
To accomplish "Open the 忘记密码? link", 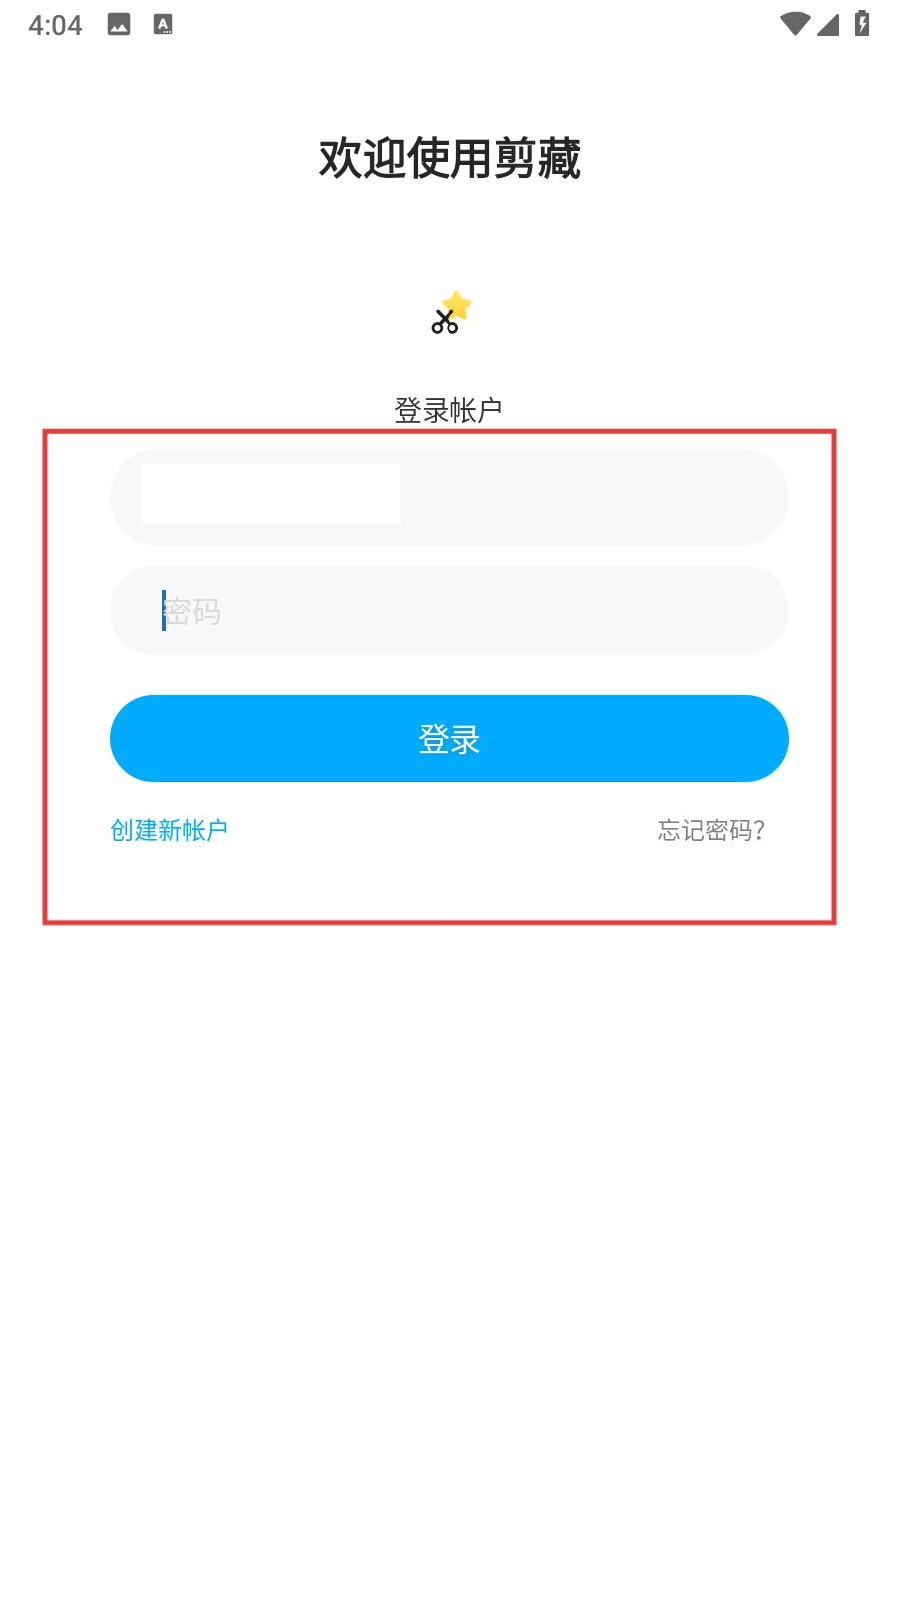I will (711, 830).
